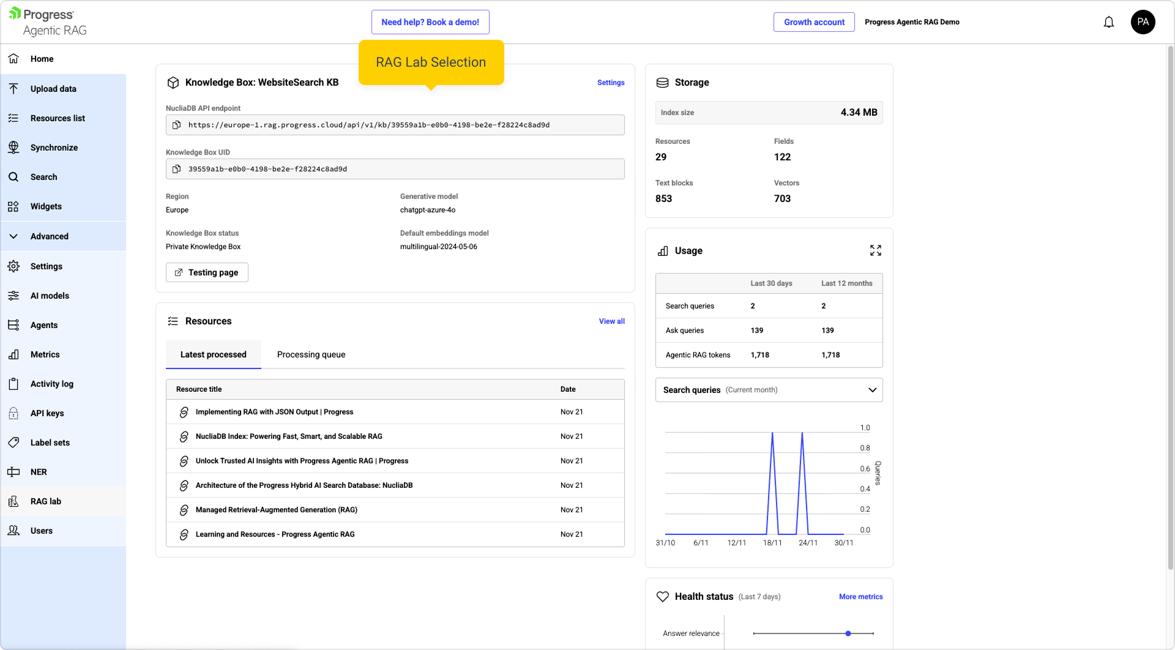
Task: Open the Search queries chart dropdown
Action: (x=769, y=390)
